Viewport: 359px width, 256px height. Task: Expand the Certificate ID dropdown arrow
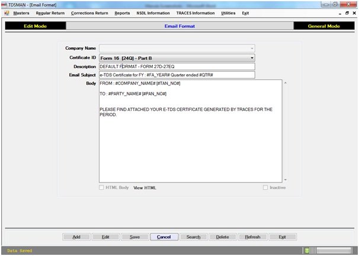252,58
